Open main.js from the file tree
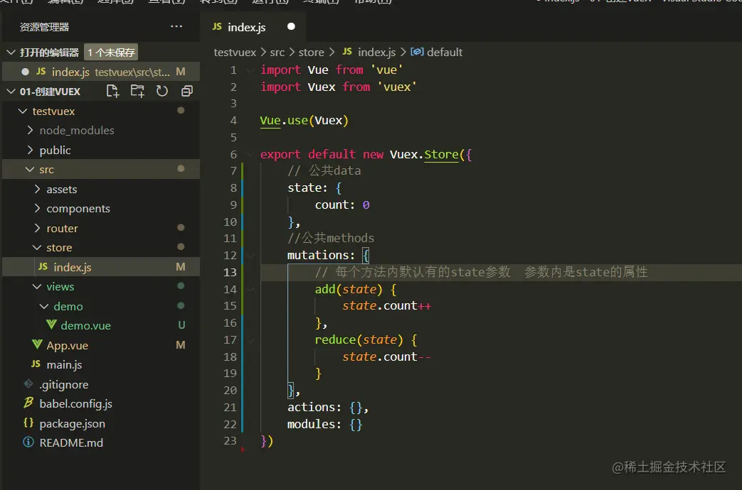742x490 pixels. [101, 364]
